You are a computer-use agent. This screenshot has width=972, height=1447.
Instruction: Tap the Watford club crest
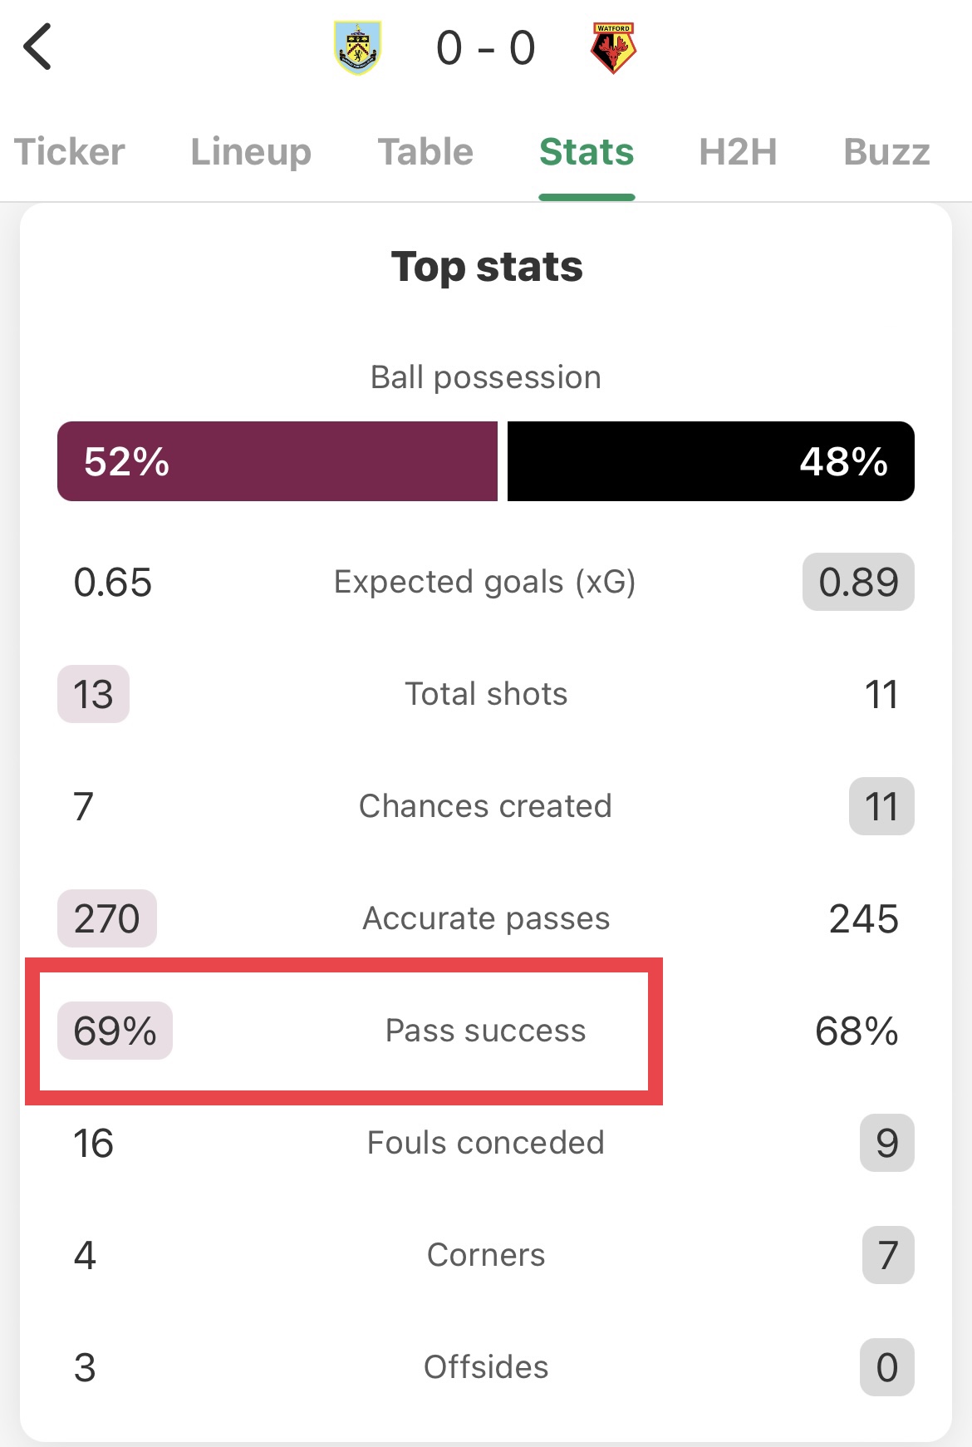[613, 48]
